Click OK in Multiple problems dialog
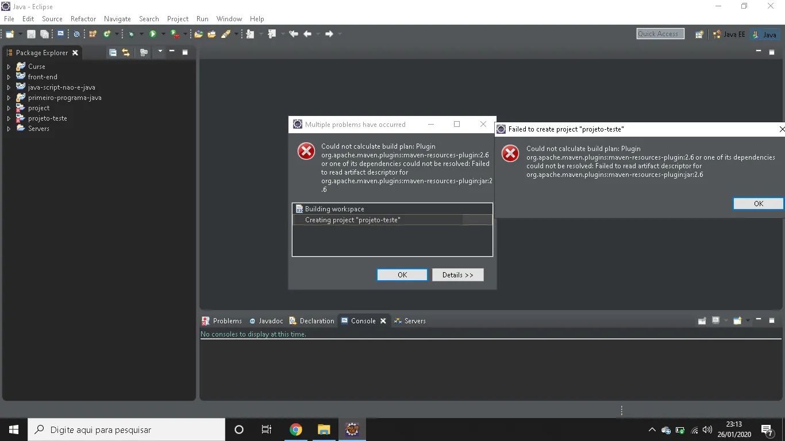Image resolution: width=785 pixels, height=441 pixels. click(x=402, y=275)
